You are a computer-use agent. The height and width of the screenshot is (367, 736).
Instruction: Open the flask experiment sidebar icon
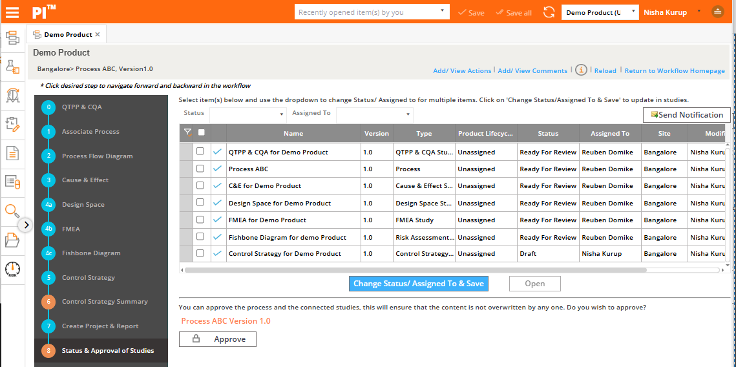12,66
